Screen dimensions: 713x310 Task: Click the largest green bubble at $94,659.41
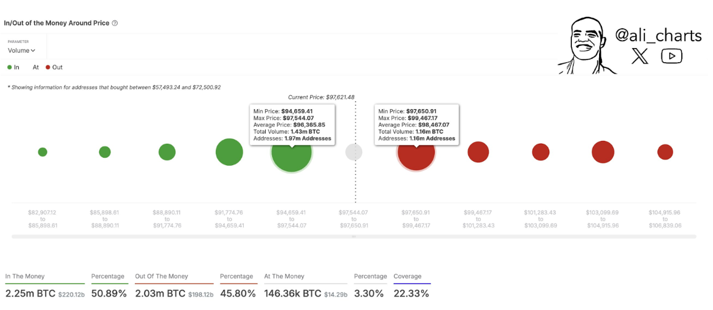click(x=291, y=152)
